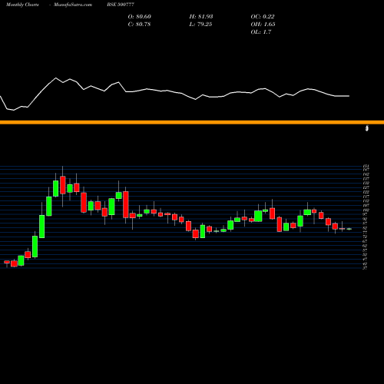Select the "BSE 500777" symbol label
The width and height of the screenshot is (384, 384).
[121, 5]
